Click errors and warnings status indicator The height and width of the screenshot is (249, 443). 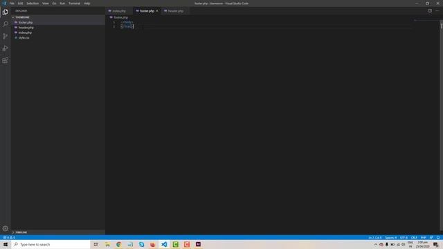tap(9, 237)
